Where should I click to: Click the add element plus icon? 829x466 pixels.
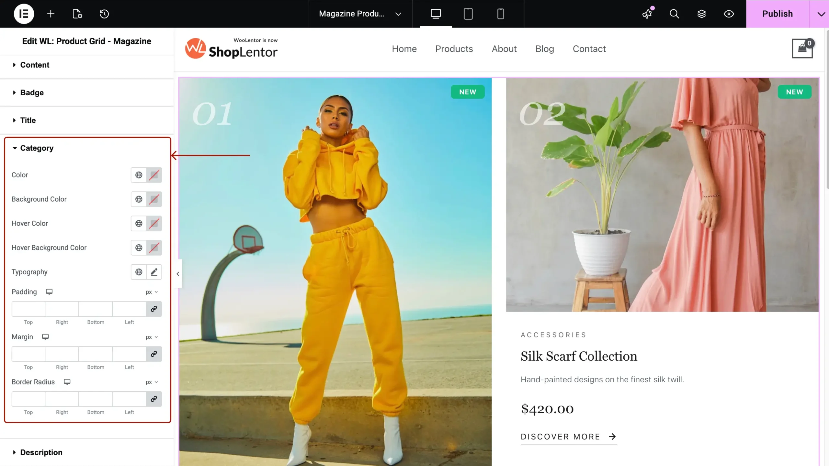pyautogui.click(x=51, y=14)
